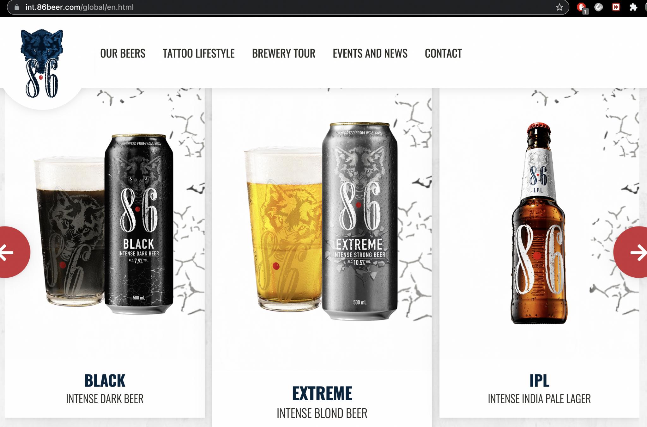Viewport: 647px width, 427px height.
Task: Select the Black beer title link
Action: (105, 381)
